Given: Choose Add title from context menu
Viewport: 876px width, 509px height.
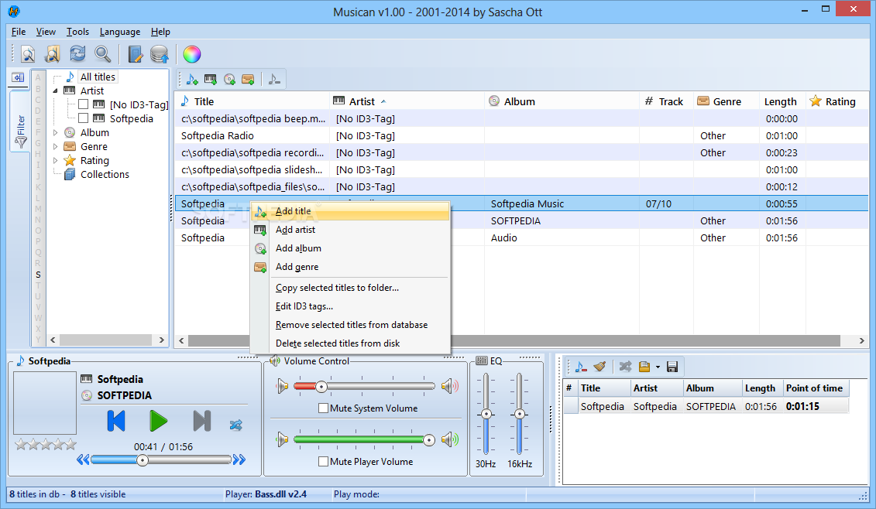Looking at the screenshot, I should point(350,211).
